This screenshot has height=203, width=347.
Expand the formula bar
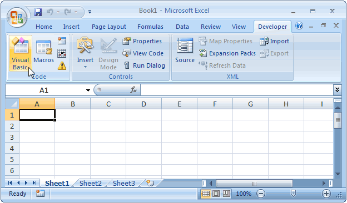(337, 90)
